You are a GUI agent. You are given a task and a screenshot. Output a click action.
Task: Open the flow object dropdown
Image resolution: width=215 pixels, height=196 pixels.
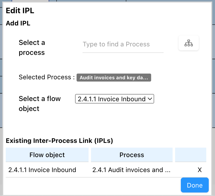pos(114,99)
